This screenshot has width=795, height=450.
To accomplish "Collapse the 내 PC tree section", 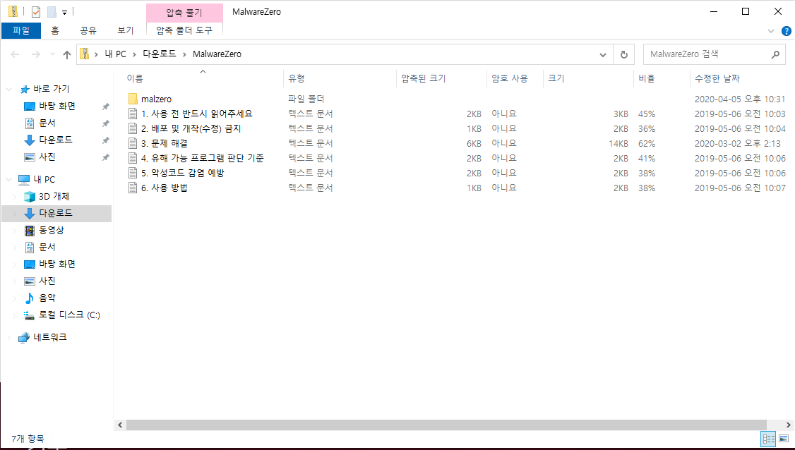I will coord(8,179).
